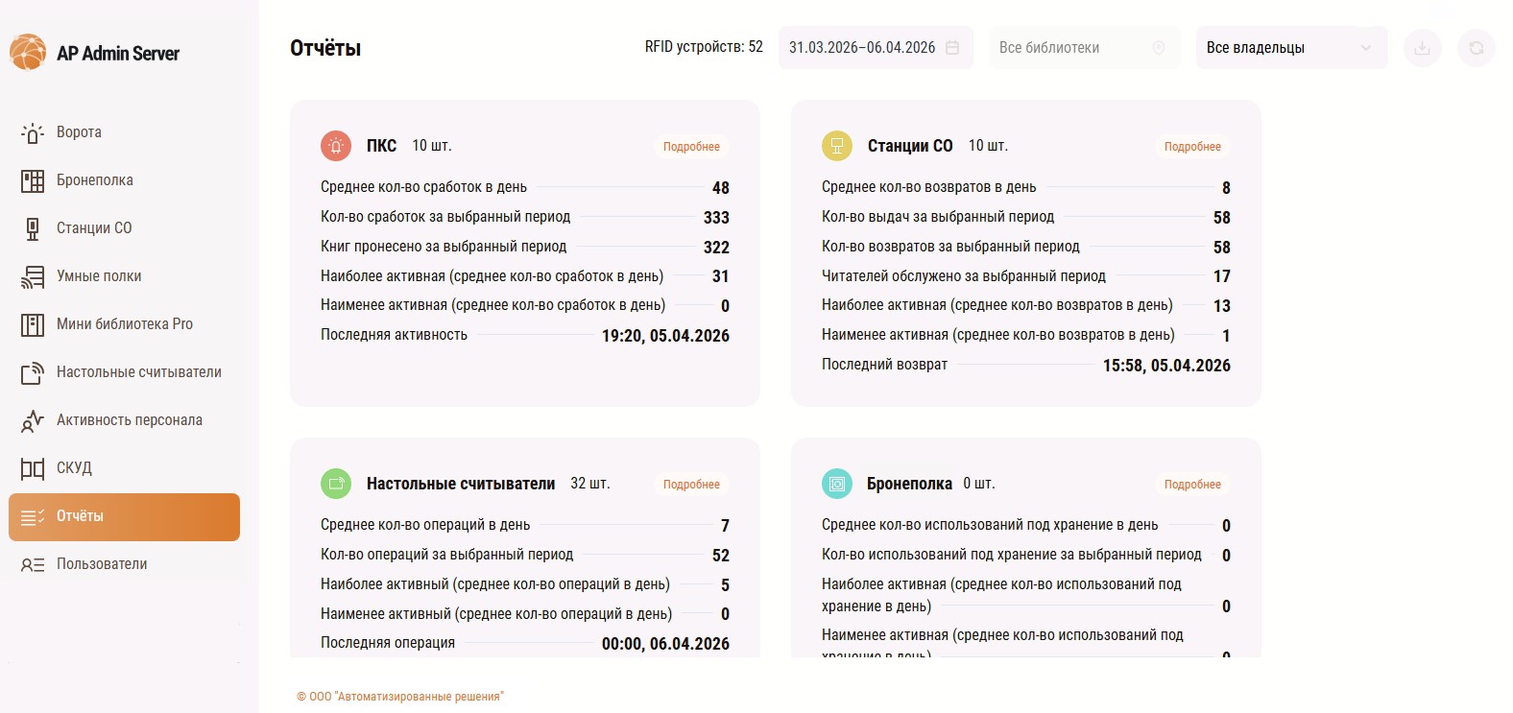This screenshot has width=1513, height=713.
Task: Click the download report icon button
Action: pyautogui.click(x=1423, y=48)
